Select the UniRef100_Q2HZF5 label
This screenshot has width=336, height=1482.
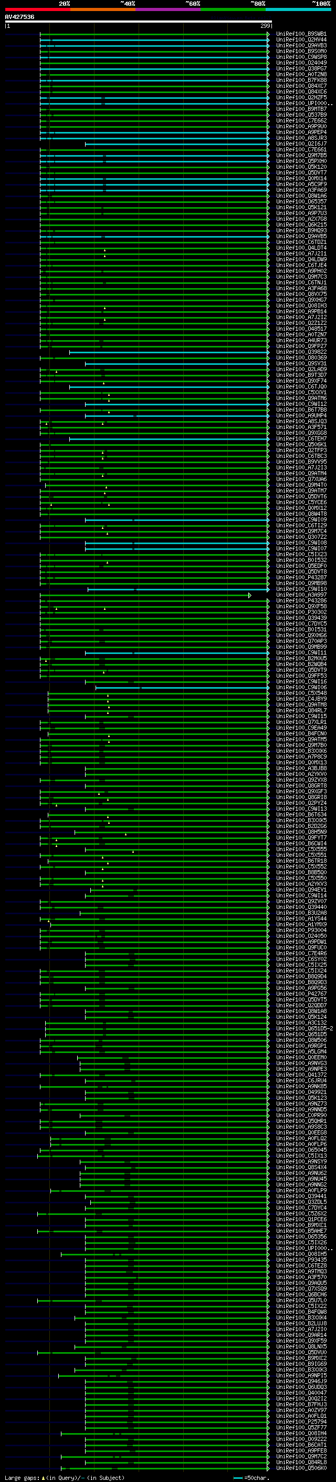tap(301, 98)
